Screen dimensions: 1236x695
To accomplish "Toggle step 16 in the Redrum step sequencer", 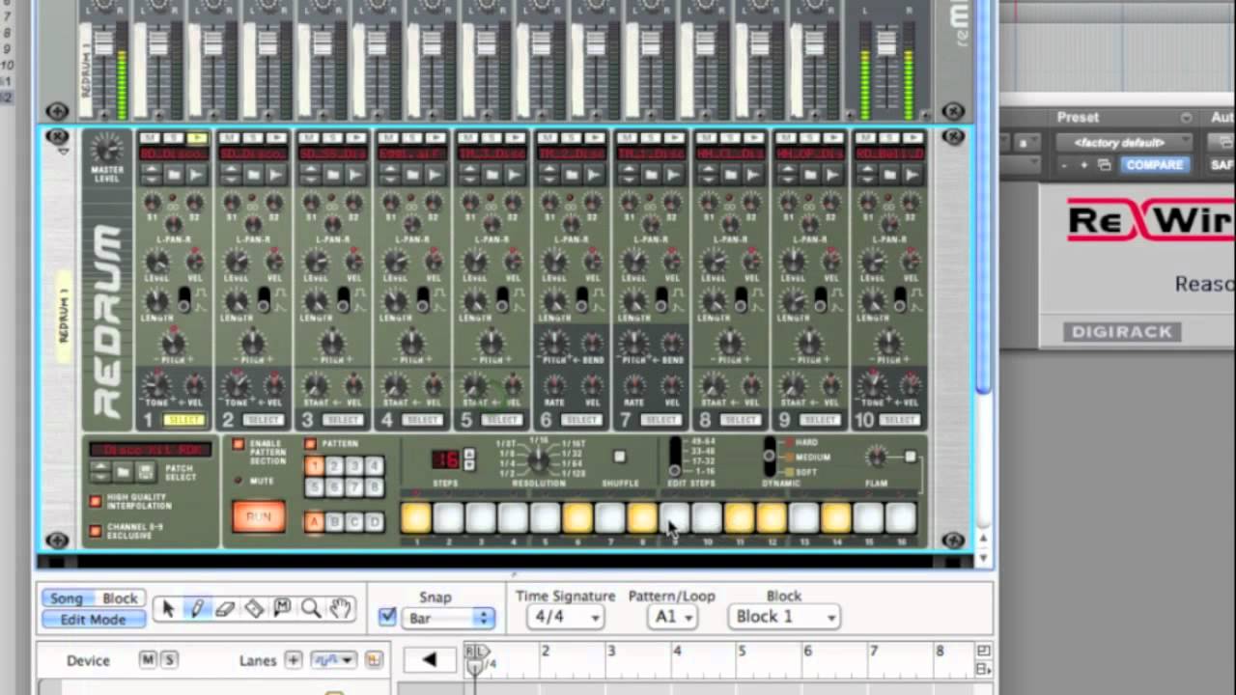I will tap(900, 517).
